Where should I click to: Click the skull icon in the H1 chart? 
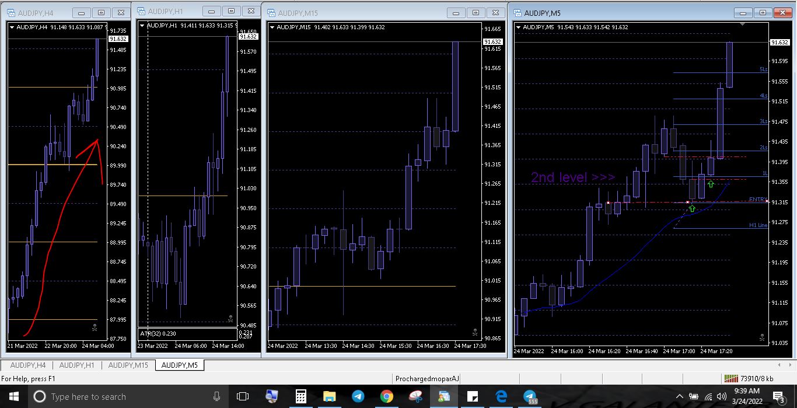(230, 319)
